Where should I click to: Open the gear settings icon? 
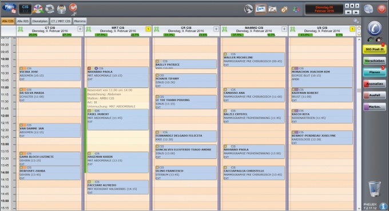click(x=368, y=9)
